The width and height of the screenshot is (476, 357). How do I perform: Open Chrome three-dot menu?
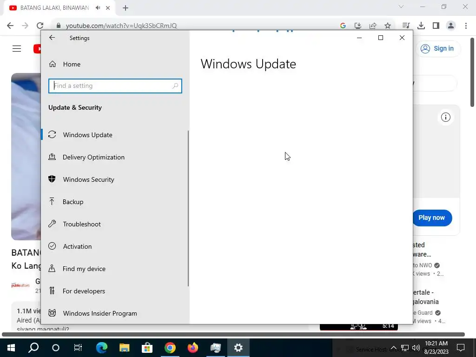466,26
